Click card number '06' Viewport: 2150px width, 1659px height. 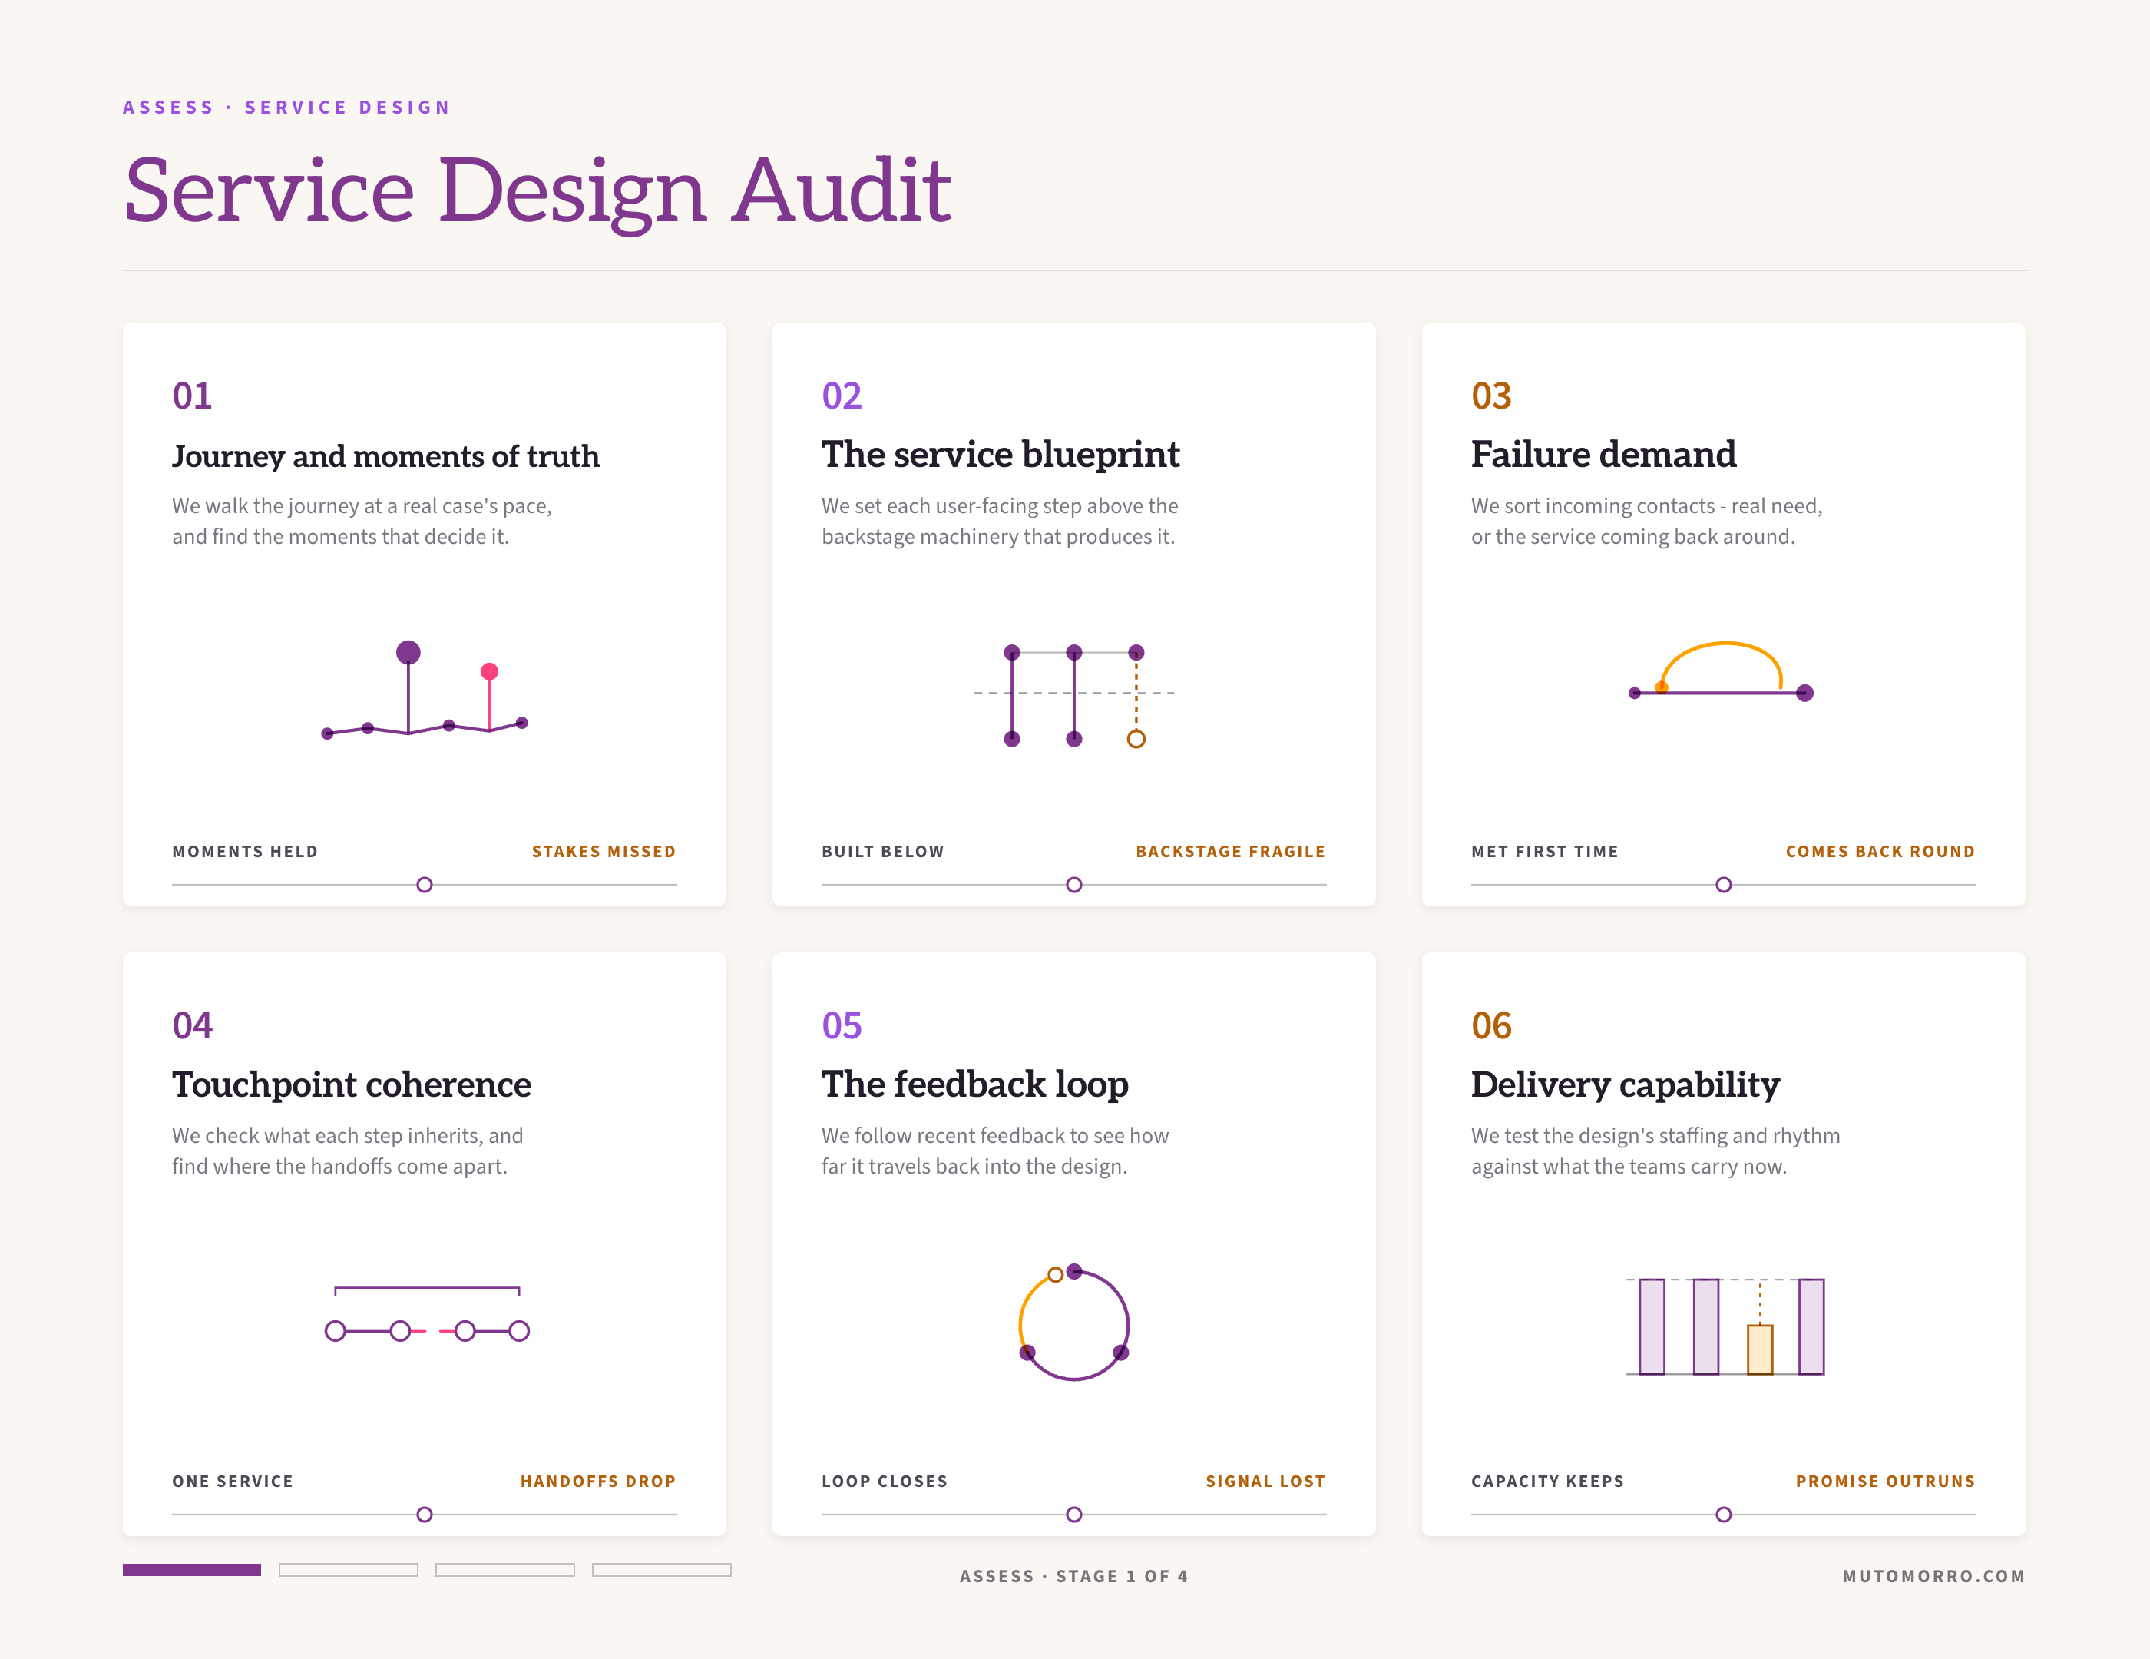click(x=1491, y=1026)
